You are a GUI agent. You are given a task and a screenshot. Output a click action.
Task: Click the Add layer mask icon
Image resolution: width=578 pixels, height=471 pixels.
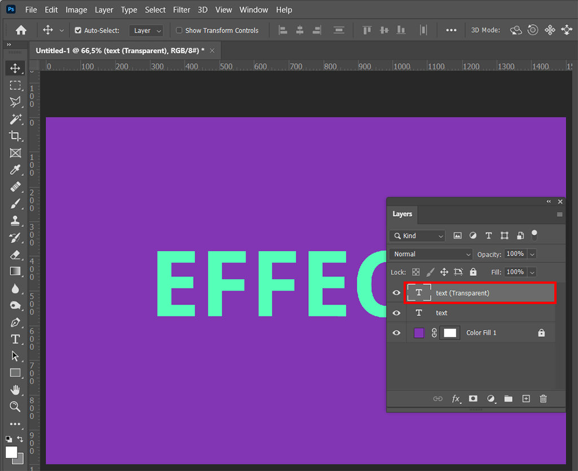(473, 398)
